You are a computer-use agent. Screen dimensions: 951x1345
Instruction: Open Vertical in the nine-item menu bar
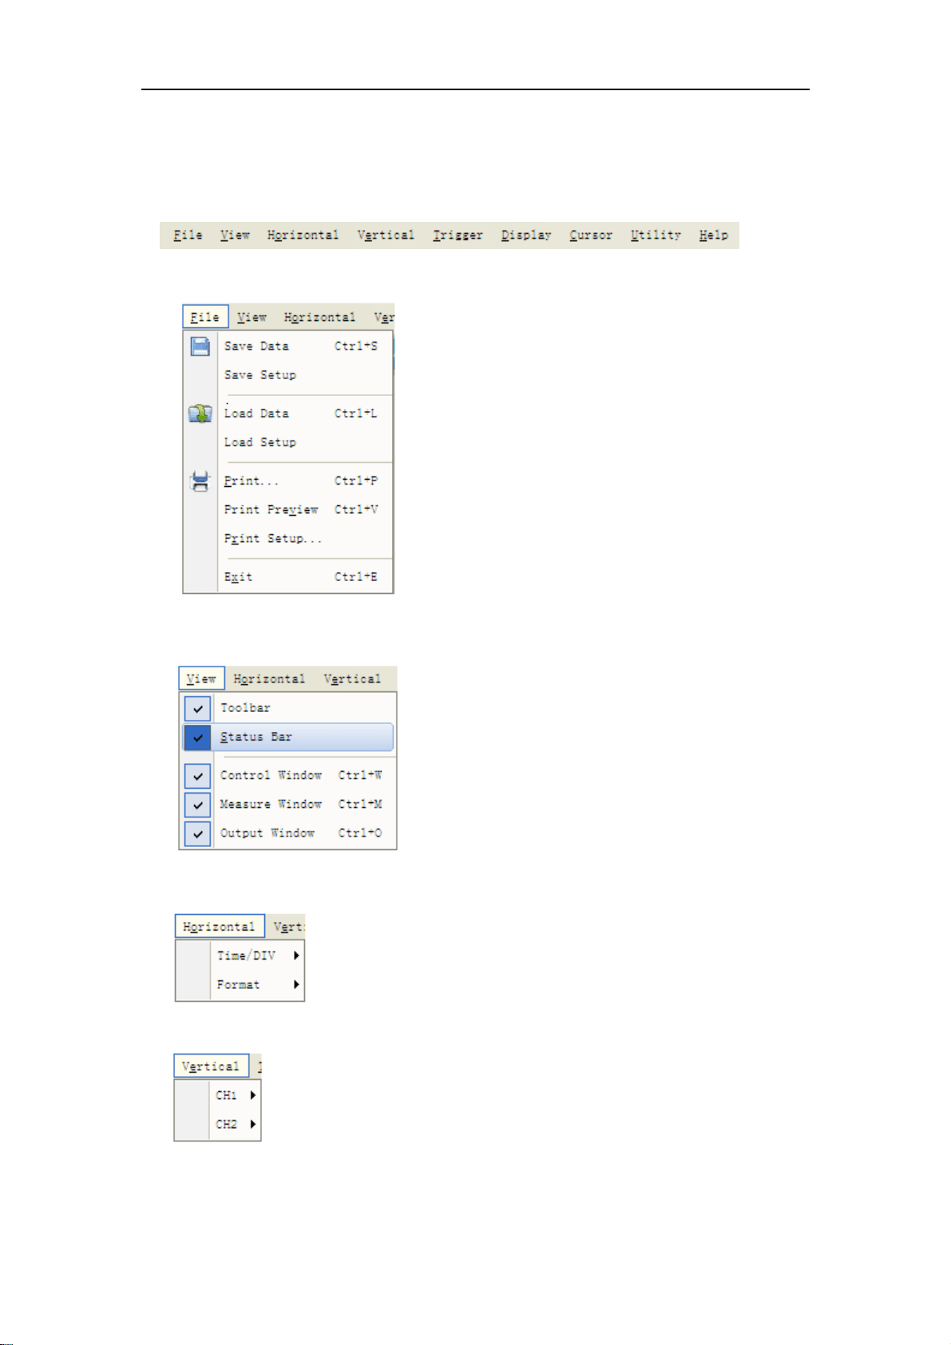pyautogui.click(x=386, y=235)
